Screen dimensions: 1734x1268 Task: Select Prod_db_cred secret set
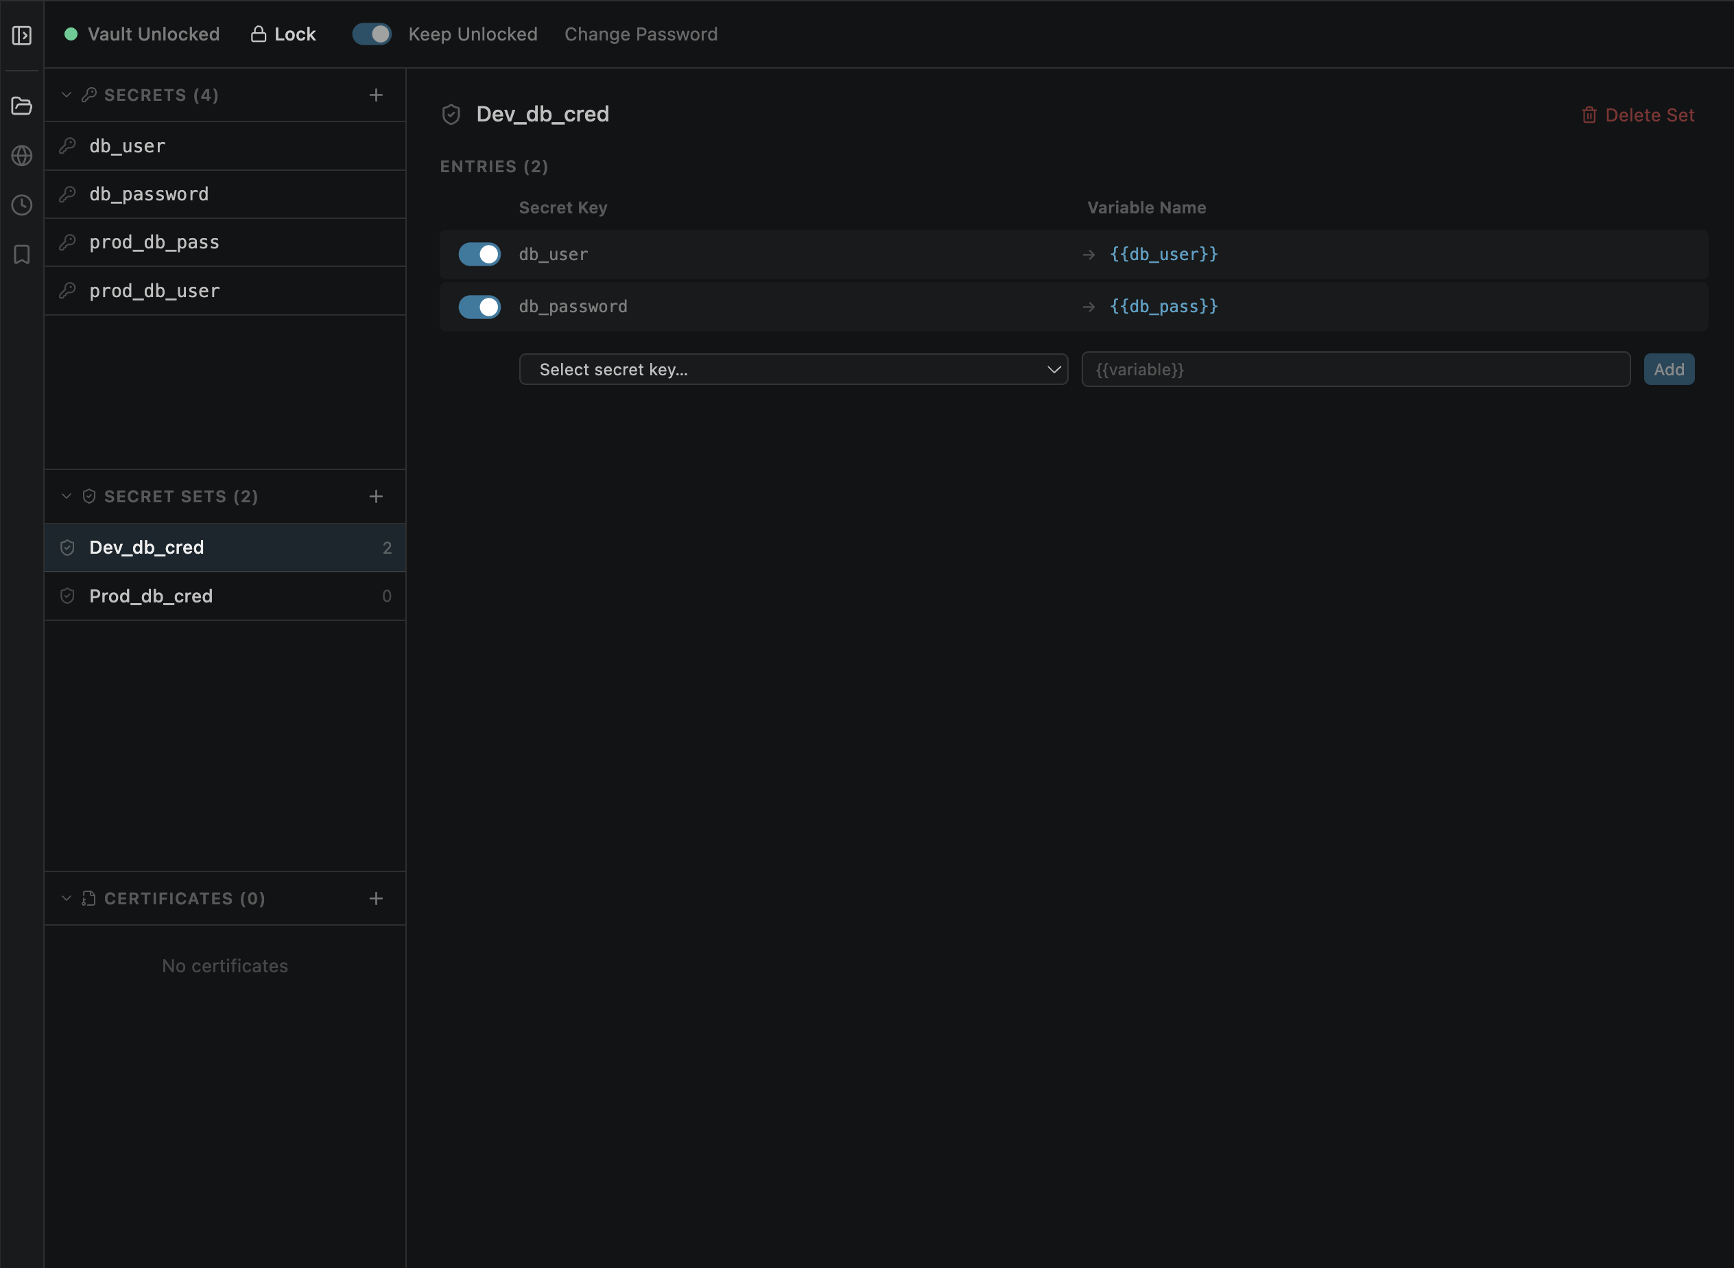(x=225, y=596)
